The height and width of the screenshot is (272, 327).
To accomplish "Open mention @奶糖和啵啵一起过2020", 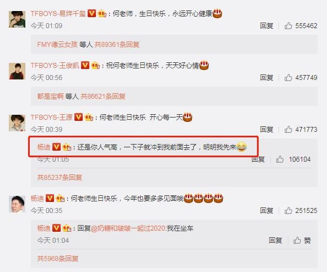I will [x=128, y=228].
